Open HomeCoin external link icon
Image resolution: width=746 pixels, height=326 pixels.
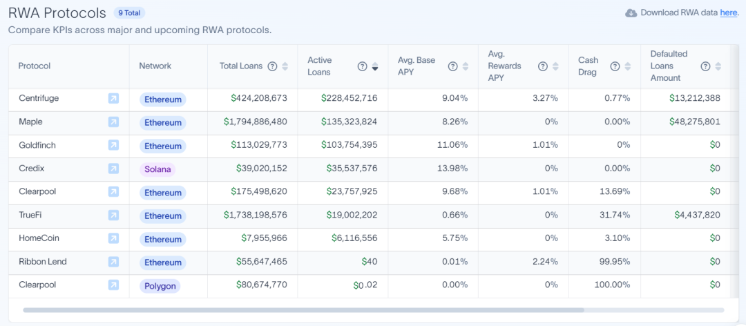113,238
